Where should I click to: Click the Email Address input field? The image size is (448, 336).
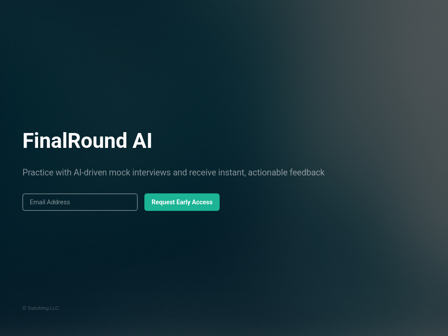point(80,202)
